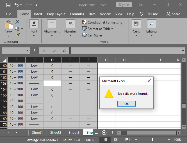Click the Paste clipboard icon
Viewport: 187px width, 143px height.
pos(9,25)
